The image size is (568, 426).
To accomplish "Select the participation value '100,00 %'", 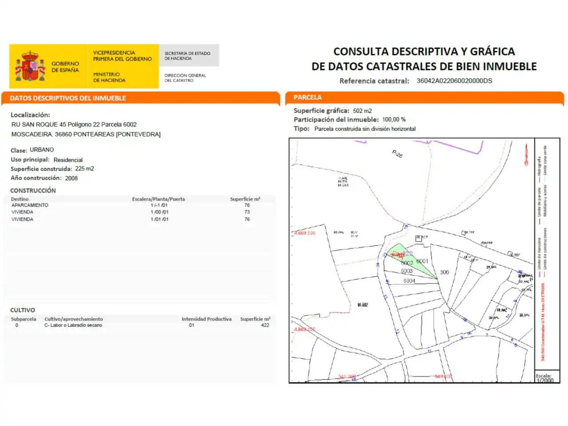I will tap(394, 119).
